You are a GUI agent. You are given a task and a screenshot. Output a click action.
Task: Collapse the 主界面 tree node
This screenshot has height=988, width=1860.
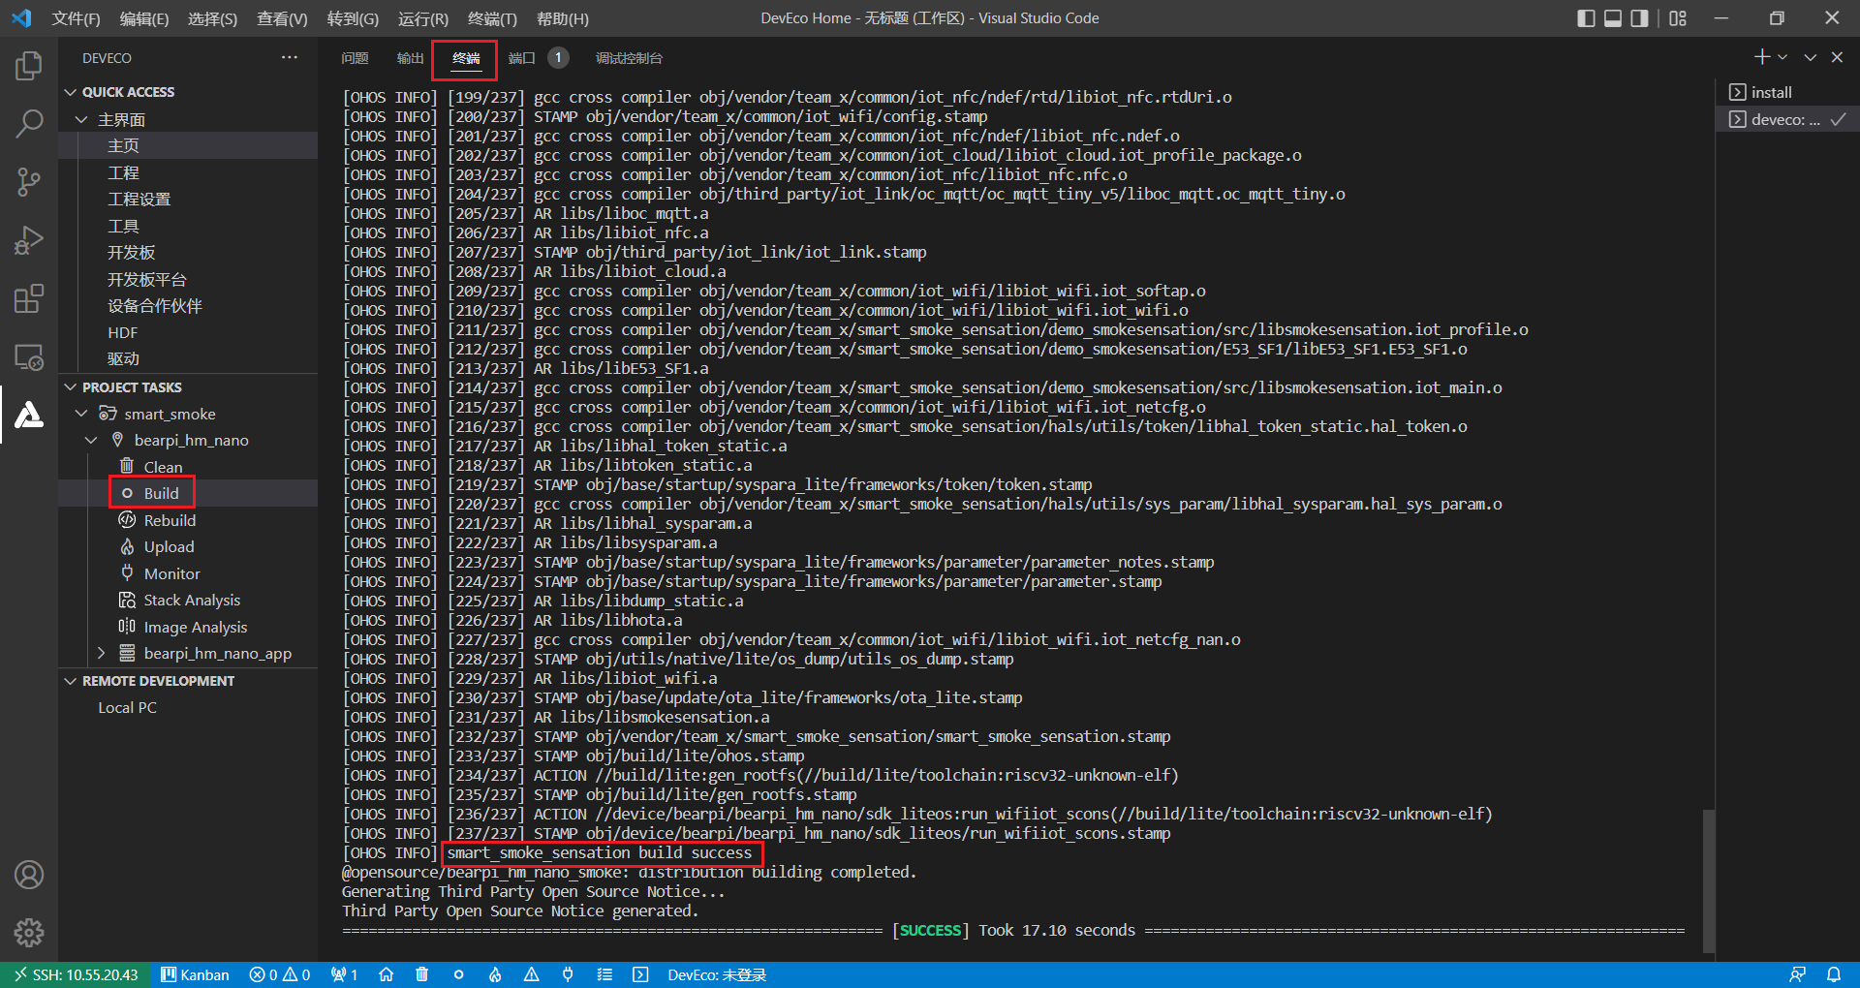[x=81, y=119]
